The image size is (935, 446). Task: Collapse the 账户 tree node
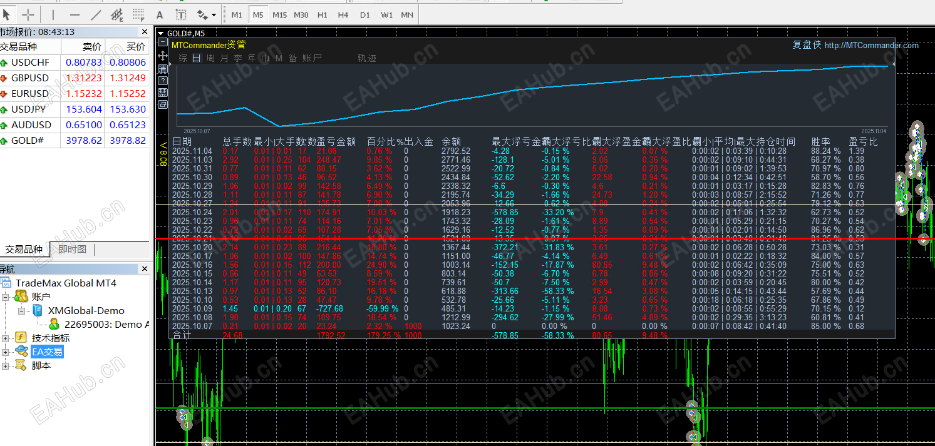click(x=6, y=296)
